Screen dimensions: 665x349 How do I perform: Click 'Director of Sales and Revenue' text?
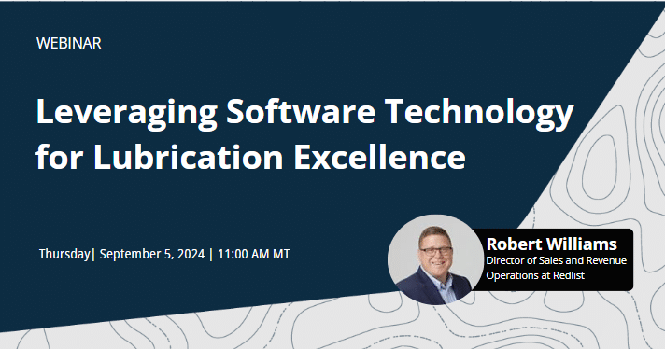(x=556, y=260)
